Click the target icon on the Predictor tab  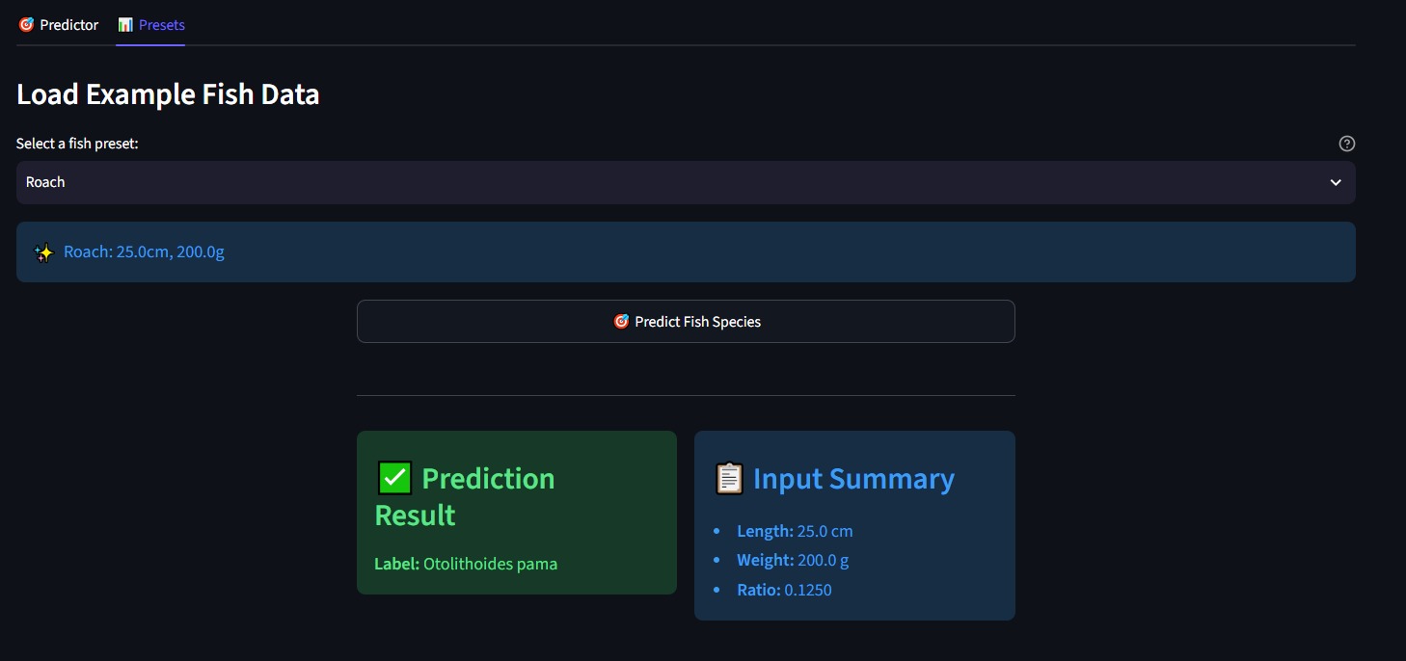tap(27, 25)
